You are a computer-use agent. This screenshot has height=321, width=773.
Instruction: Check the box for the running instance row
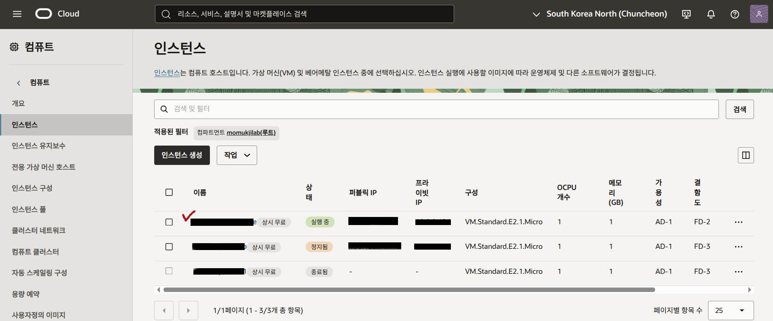169,222
